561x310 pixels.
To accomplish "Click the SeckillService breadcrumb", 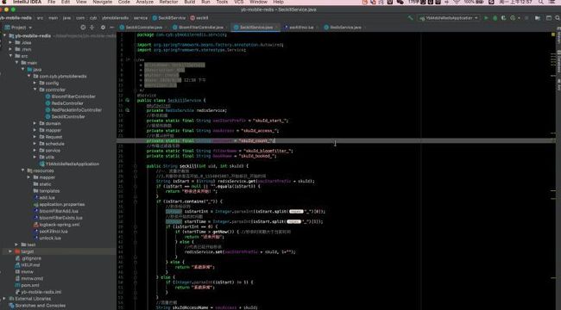I will (x=169, y=18).
